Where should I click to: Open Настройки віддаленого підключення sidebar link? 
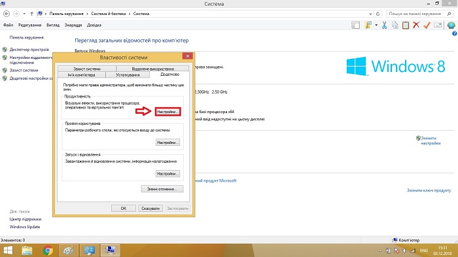click(x=31, y=60)
